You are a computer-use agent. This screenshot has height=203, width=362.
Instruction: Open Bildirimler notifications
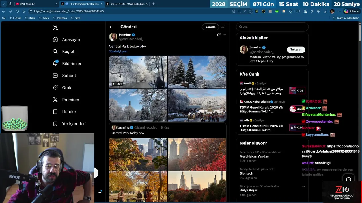pyautogui.click(x=67, y=63)
